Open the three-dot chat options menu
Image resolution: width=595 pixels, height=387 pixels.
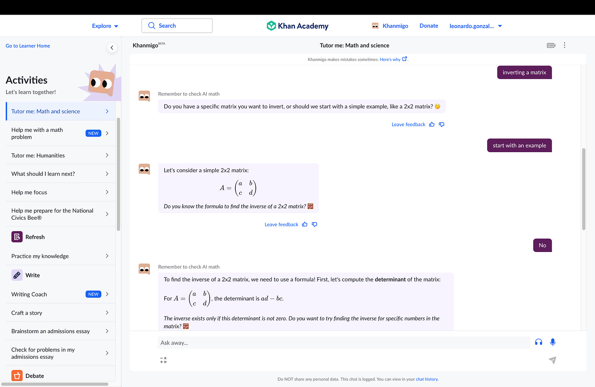click(565, 45)
